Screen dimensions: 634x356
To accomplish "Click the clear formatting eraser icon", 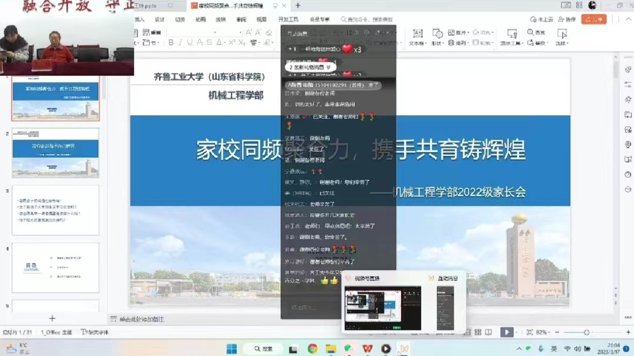I will (x=269, y=33).
